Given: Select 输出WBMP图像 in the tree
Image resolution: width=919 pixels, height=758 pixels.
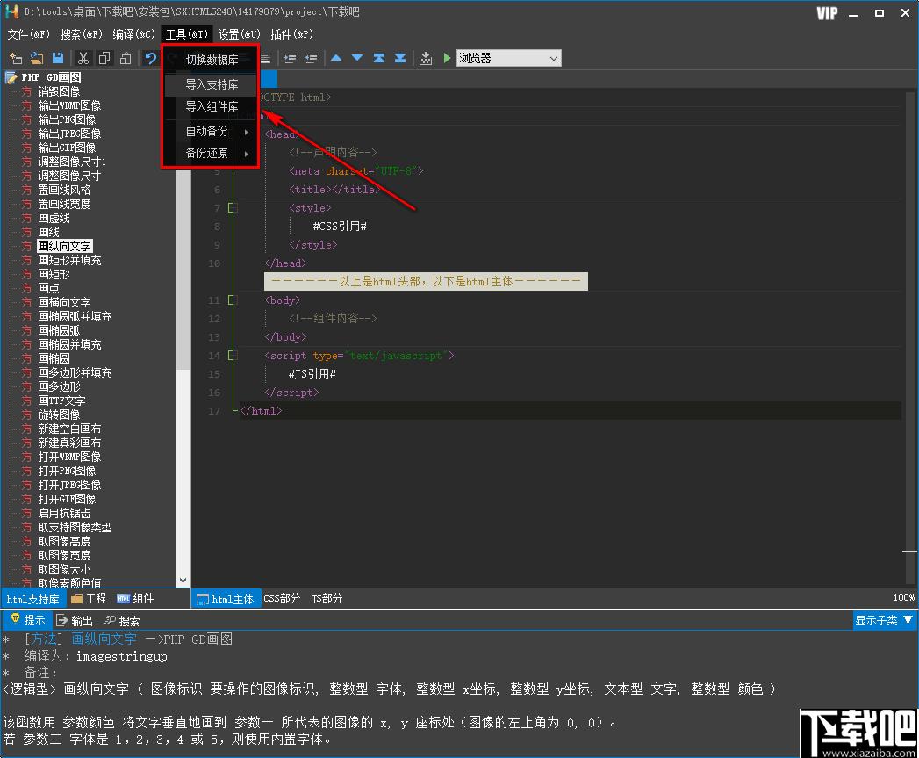Looking at the screenshot, I should click(x=69, y=105).
